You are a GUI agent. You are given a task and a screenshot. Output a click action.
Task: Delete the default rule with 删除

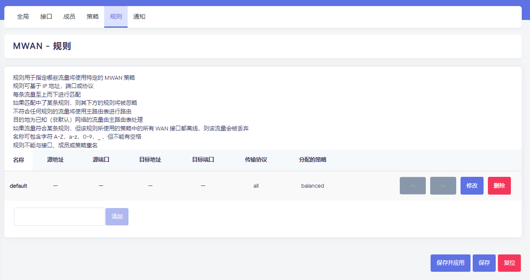499,186
